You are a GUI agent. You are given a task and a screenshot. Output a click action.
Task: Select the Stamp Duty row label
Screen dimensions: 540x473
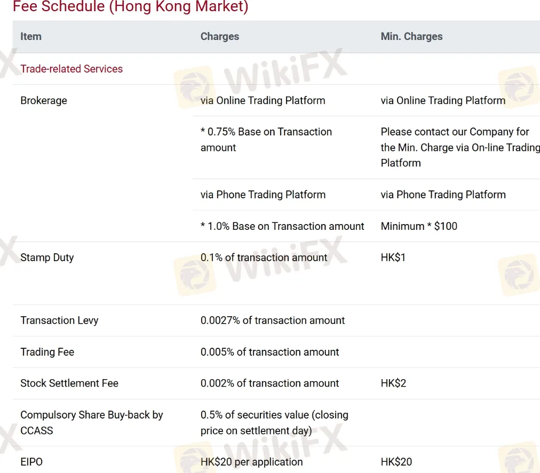(x=47, y=258)
